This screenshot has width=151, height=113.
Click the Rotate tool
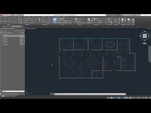pos(26,19)
